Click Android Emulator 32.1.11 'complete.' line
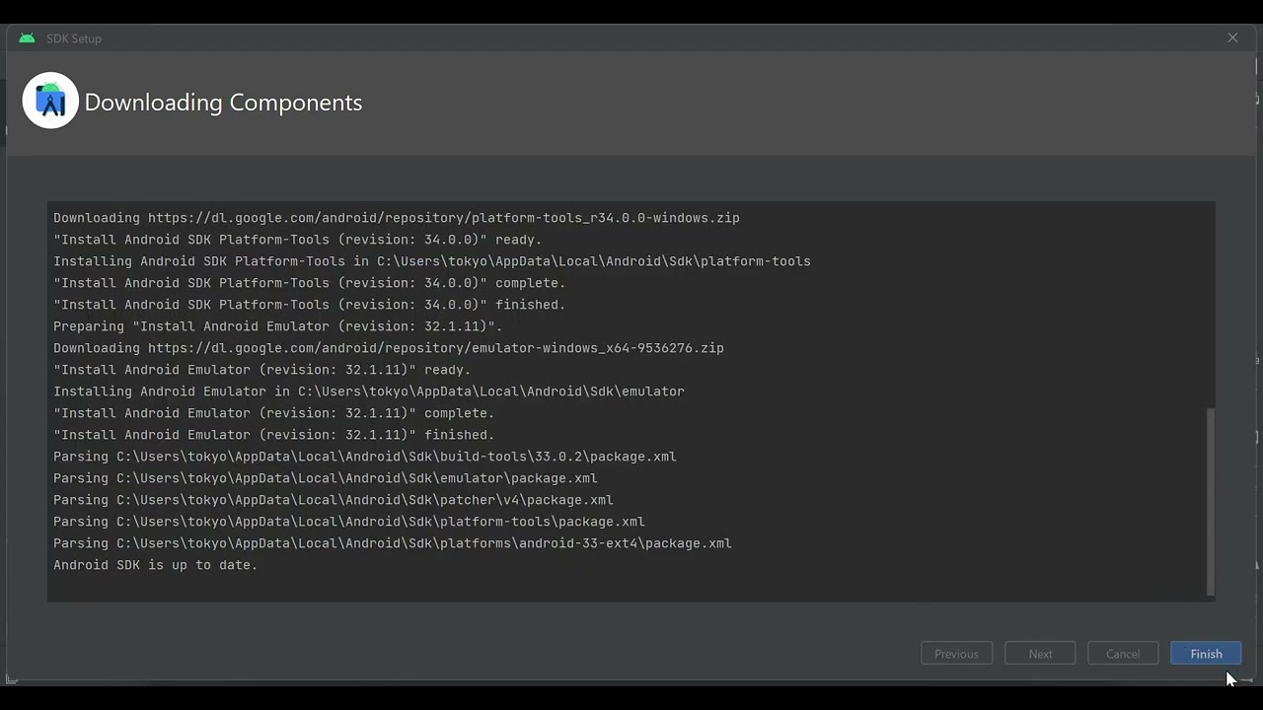The height and width of the screenshot is (710, 1263). [273, 413]
